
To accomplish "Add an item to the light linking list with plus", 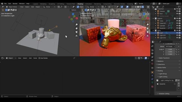I will [179, 83].
